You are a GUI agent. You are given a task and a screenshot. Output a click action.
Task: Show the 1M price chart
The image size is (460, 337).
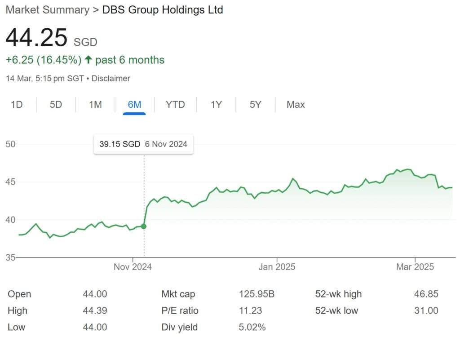pos(95,105)
